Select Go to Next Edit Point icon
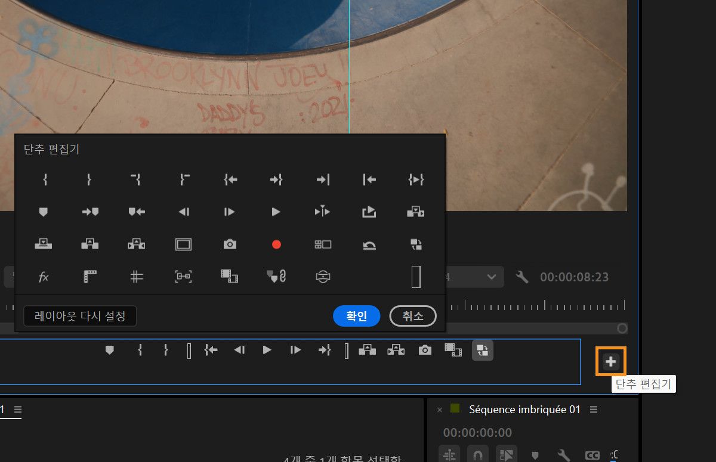 point(323,179)
